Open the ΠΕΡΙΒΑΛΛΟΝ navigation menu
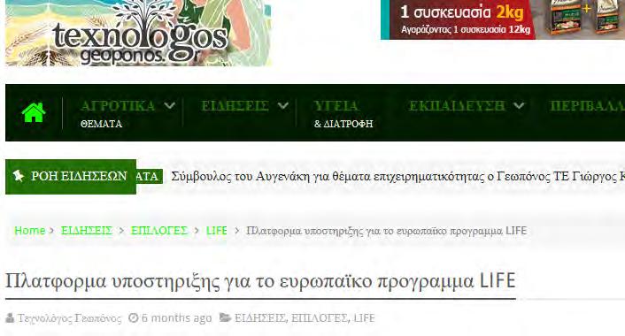Image resolution: width=625 pixels, height=336 pixels. click(x=587, y=106)
